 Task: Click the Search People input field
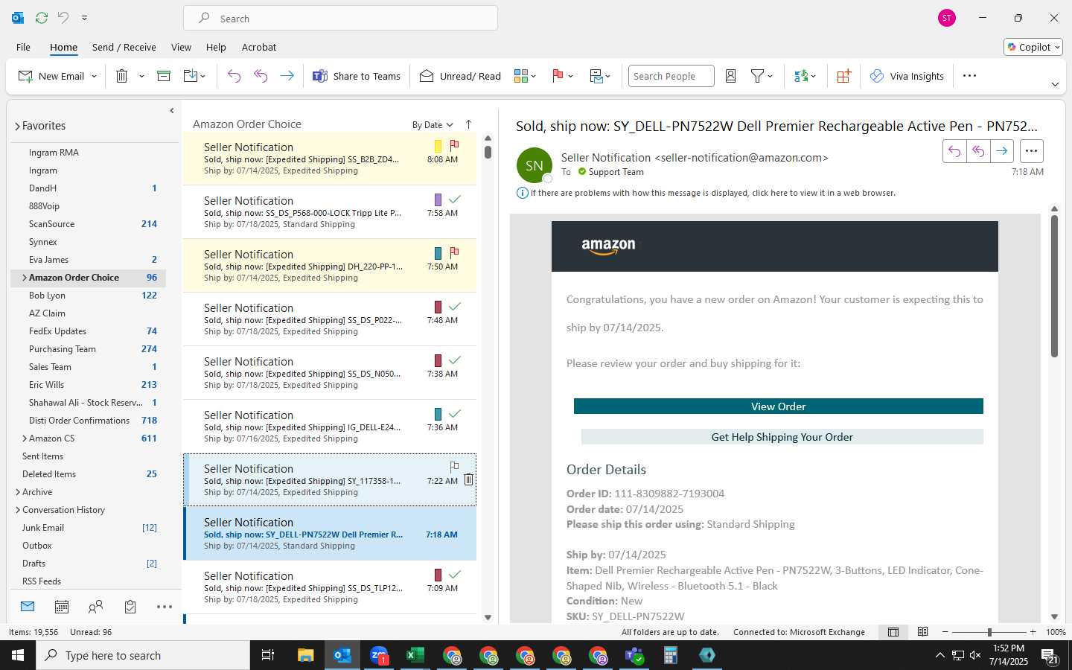pos(671,76)
